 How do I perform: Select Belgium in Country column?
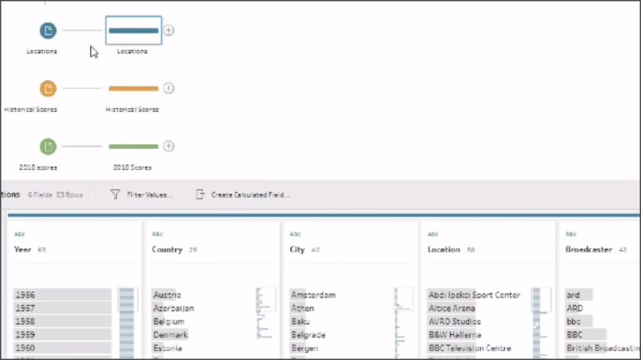pos(169,321)
